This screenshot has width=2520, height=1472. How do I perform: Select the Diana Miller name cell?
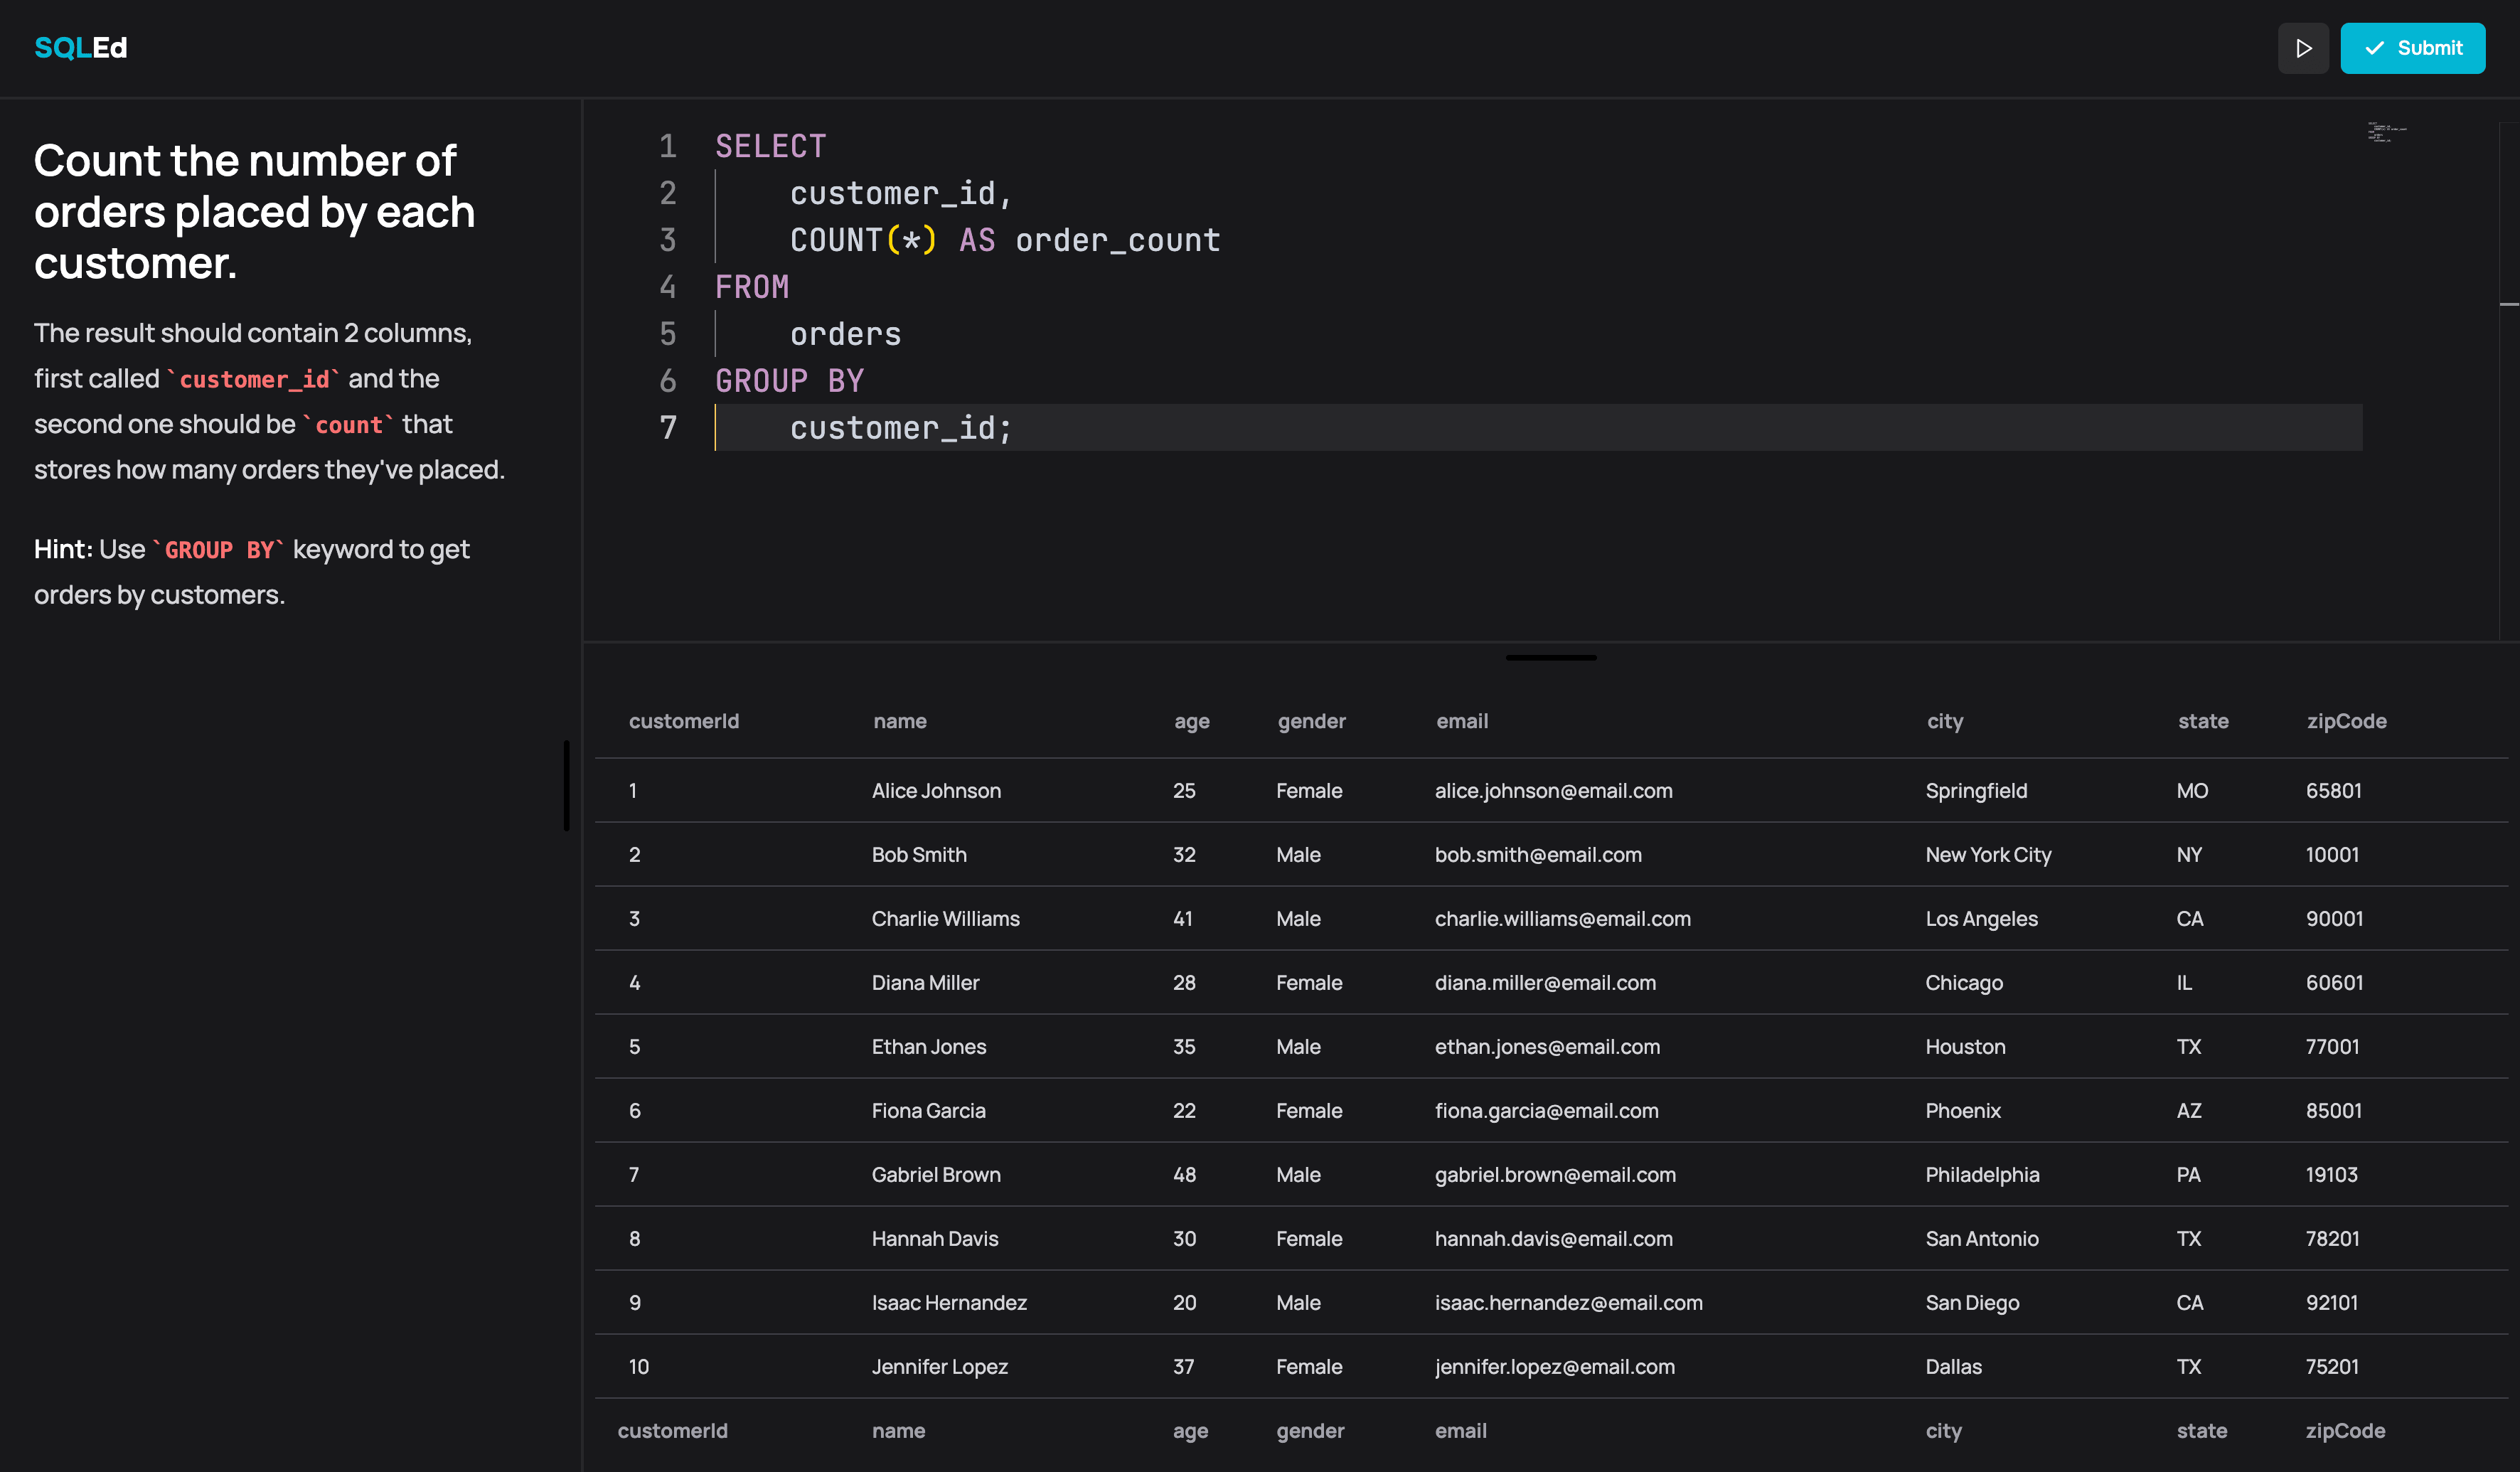(925, 983)
